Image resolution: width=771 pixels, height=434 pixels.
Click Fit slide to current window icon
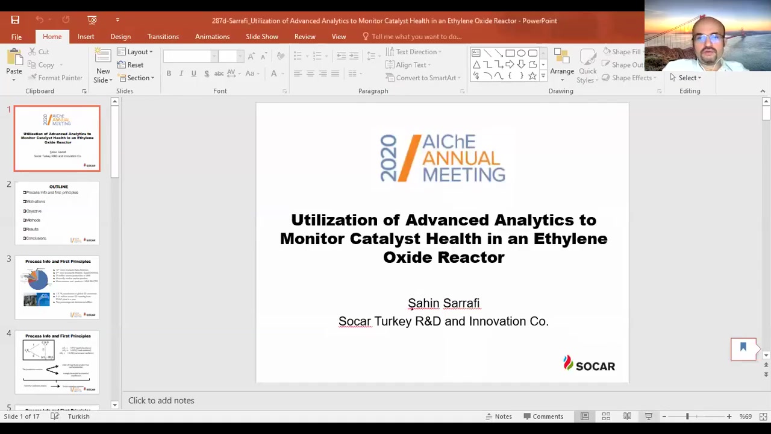(763, 417)
